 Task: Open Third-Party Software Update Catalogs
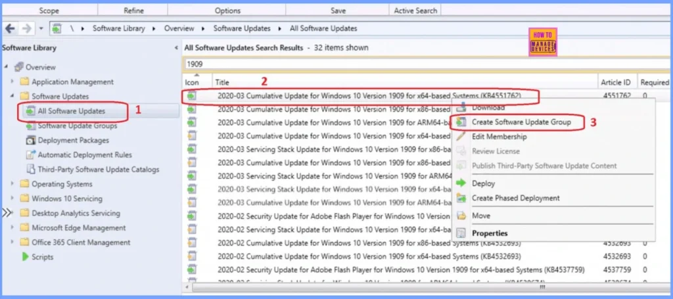coord(99,170)
